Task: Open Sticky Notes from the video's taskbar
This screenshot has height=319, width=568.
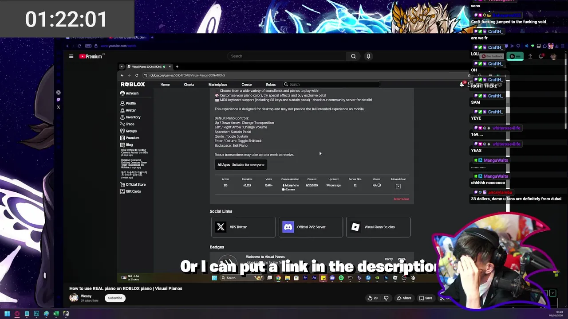Action: [323, 278]
